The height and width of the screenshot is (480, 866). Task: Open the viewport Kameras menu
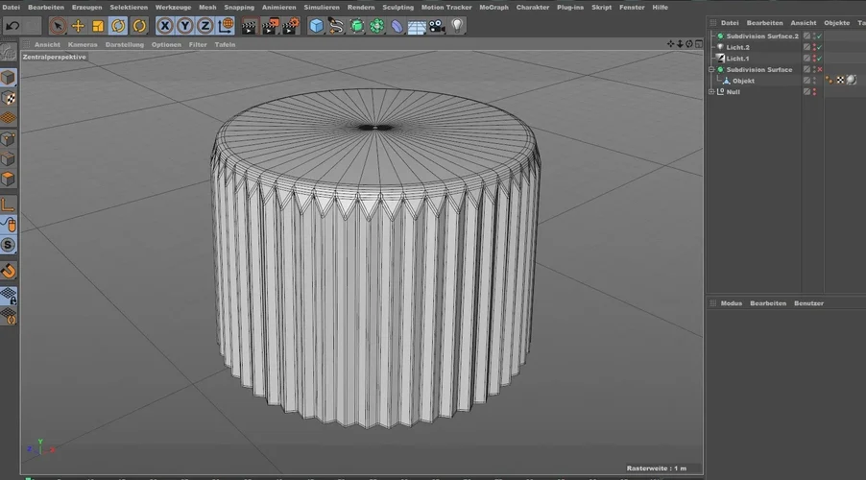83,44
